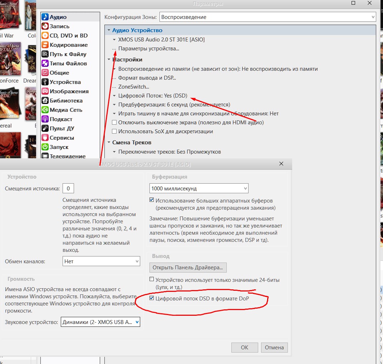383x364 pixels.
Task: Disable the DSD в формате DoP checkbox
Action: (x=152, y=298)
